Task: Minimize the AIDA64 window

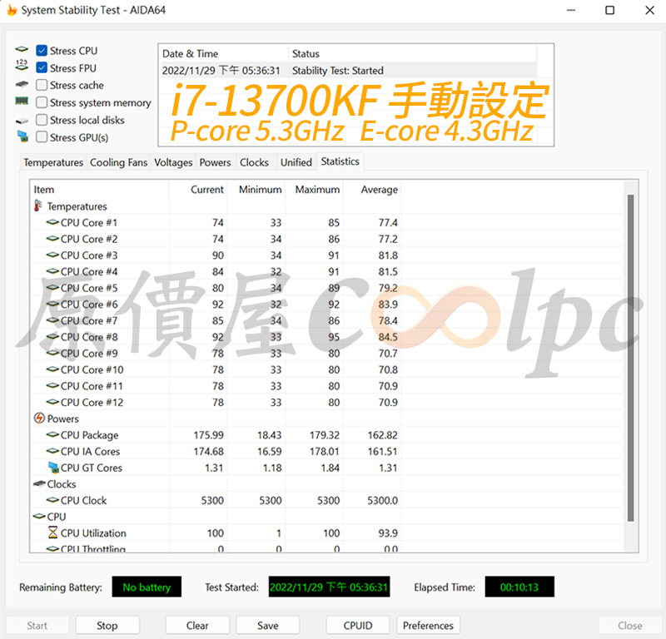Action: 571,10
